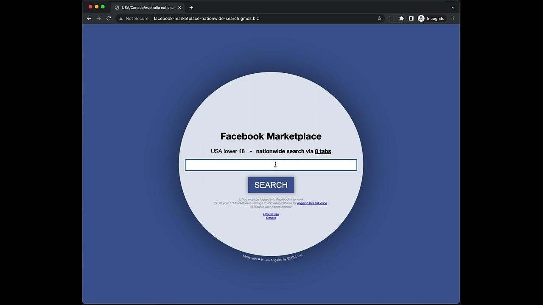
Task: Go back using the browser back arrow
Action: coord(89,19)
